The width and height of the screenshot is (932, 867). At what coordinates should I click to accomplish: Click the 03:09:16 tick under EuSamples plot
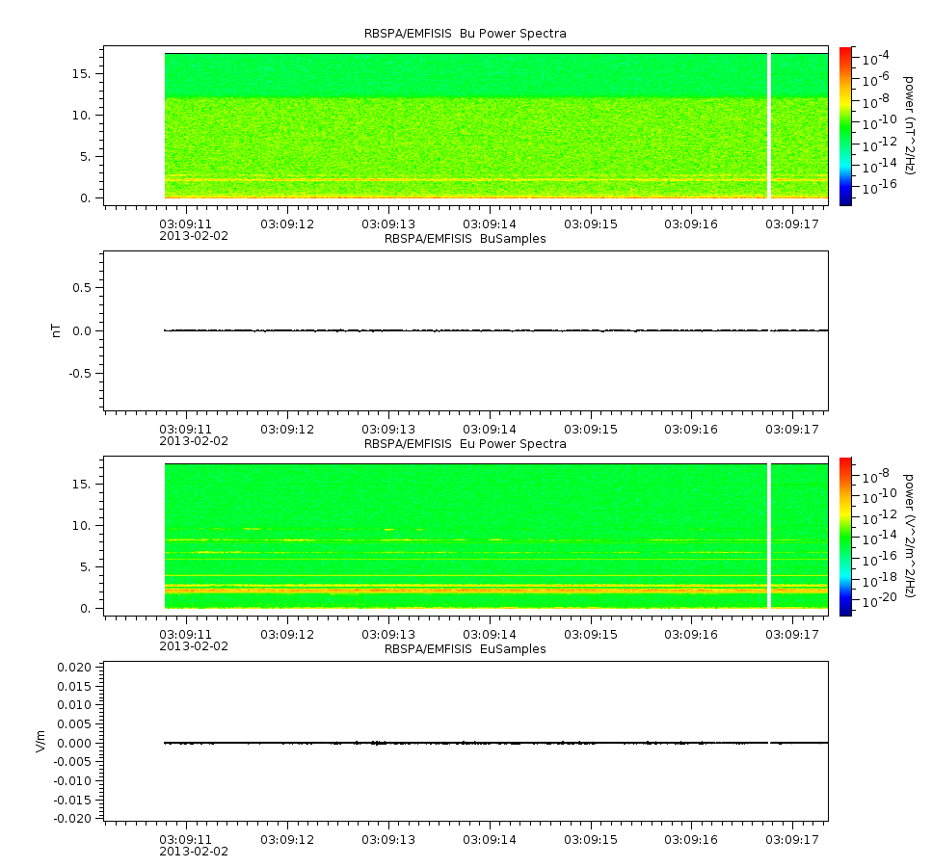click(691, 840)
